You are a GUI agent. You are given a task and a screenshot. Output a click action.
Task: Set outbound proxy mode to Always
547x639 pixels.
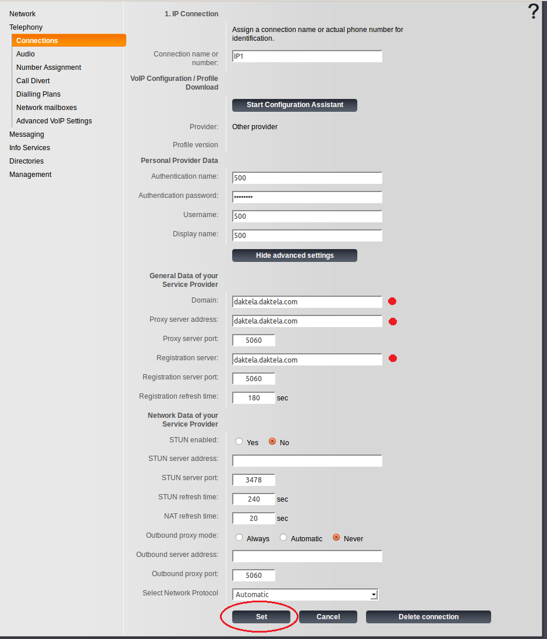click(x=239, y=538)
